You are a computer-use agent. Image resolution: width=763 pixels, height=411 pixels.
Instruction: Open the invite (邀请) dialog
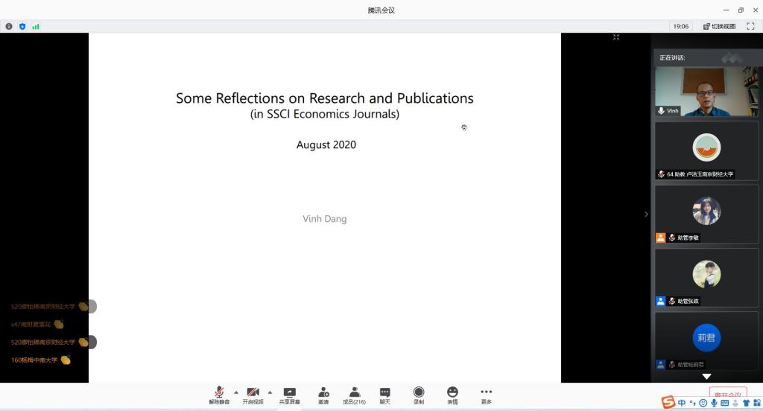(323, 395)
